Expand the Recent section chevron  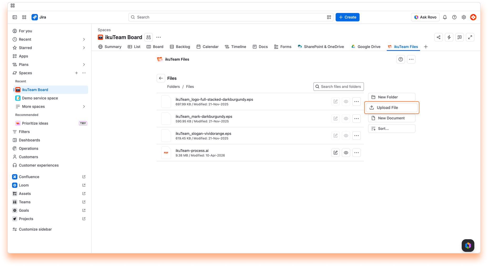[84, 39]
